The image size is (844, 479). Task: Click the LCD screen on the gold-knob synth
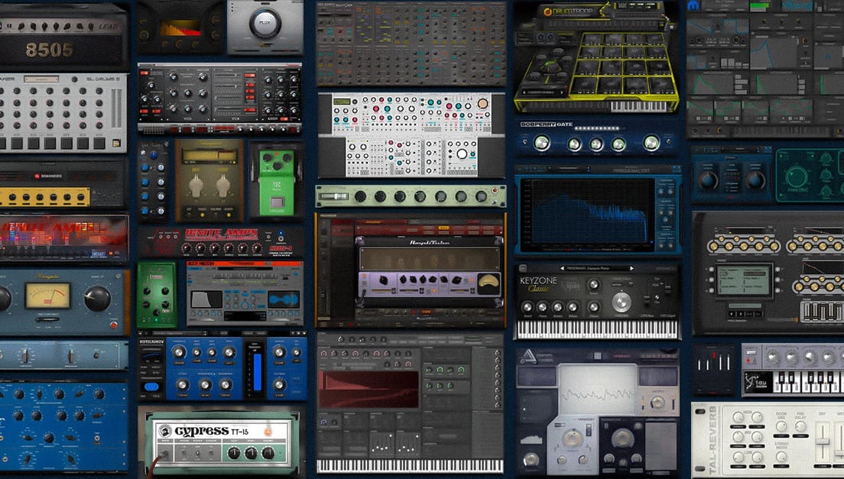pyautogui.click(x=744, y=281)
